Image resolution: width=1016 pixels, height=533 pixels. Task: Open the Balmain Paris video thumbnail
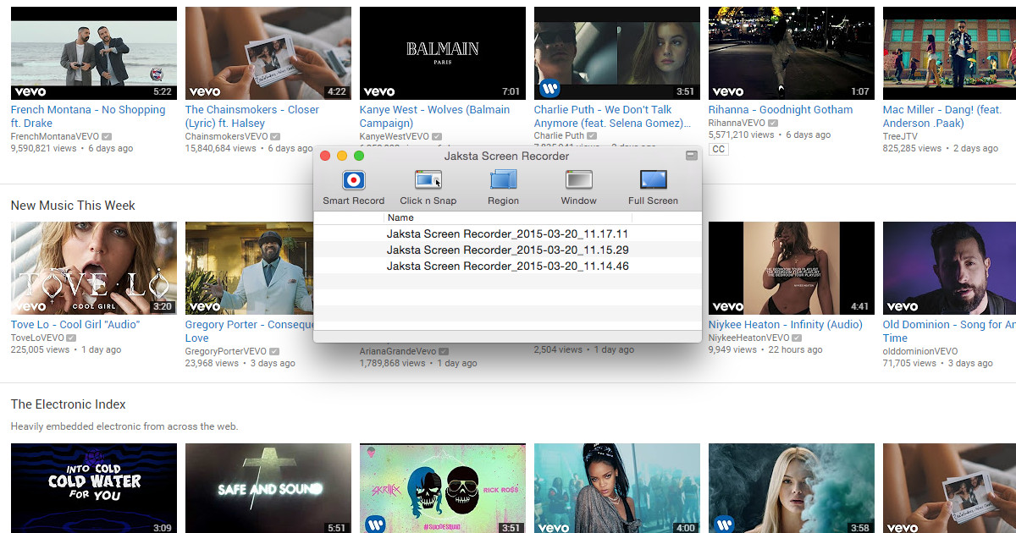[x=443, y=53]
